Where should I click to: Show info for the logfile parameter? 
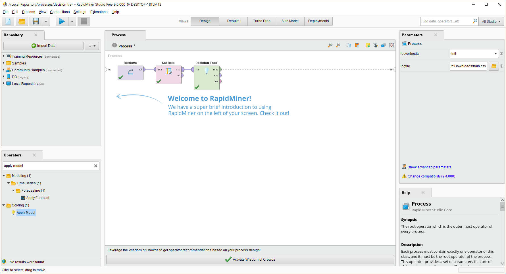[502, 66]
